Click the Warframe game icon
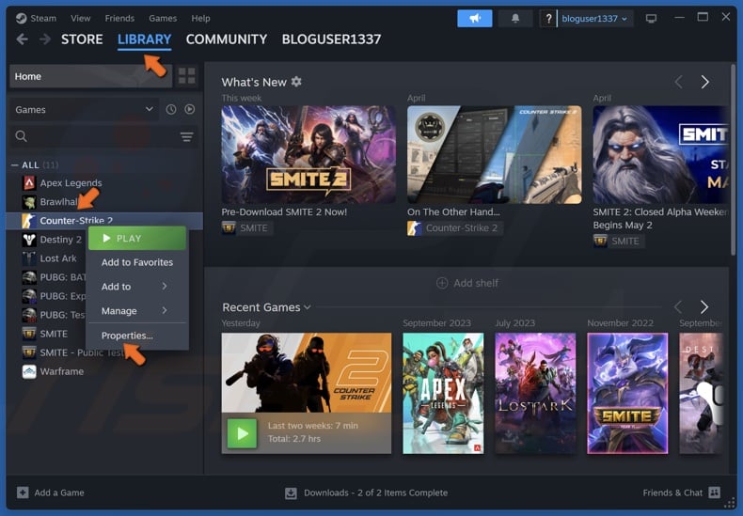743x516 pixels. pyautogui.click(x=29, y=371)
